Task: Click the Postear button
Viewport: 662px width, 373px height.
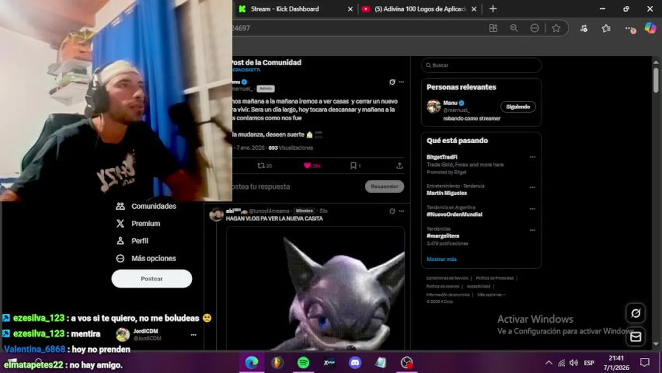Action: click(152, 279)
